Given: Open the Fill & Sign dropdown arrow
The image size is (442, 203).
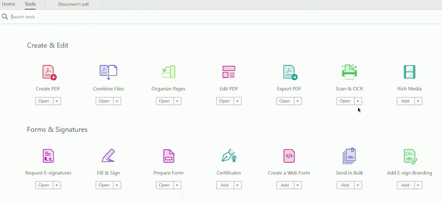Looking at the screenshot, I should (x=117, y=185).
